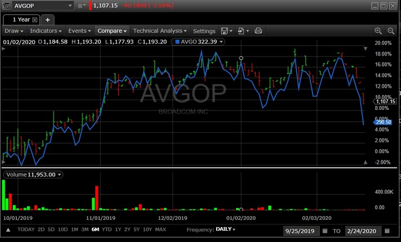Expand the save options arrow

click(x=231, y=31)
